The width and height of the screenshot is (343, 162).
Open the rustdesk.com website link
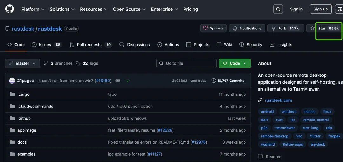pos(278,100)
